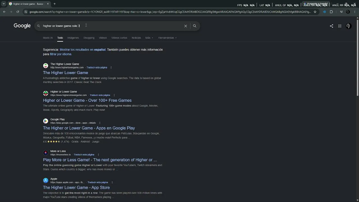Expand the Más dropdown

coord(149,38)
